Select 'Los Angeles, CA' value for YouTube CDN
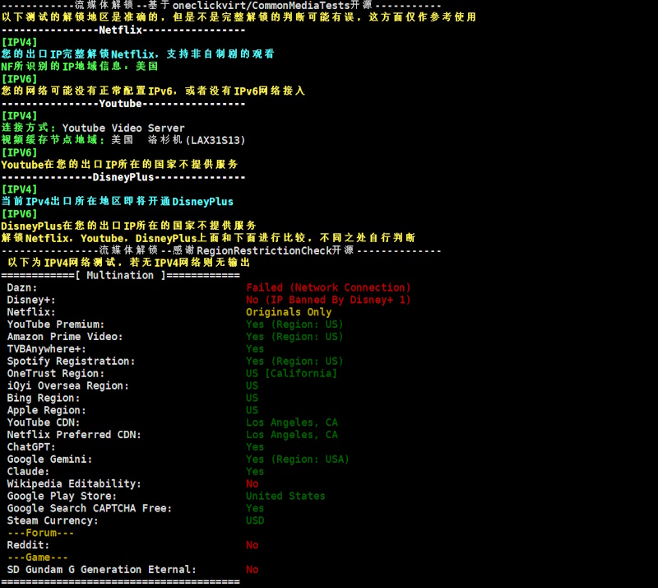The image size is (658, 588). 292,422
